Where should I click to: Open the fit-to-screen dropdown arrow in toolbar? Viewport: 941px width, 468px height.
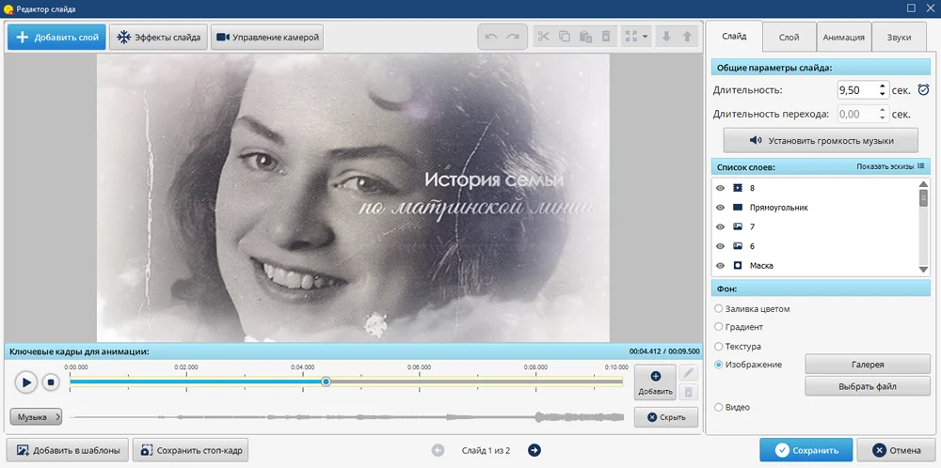(646, 37)
